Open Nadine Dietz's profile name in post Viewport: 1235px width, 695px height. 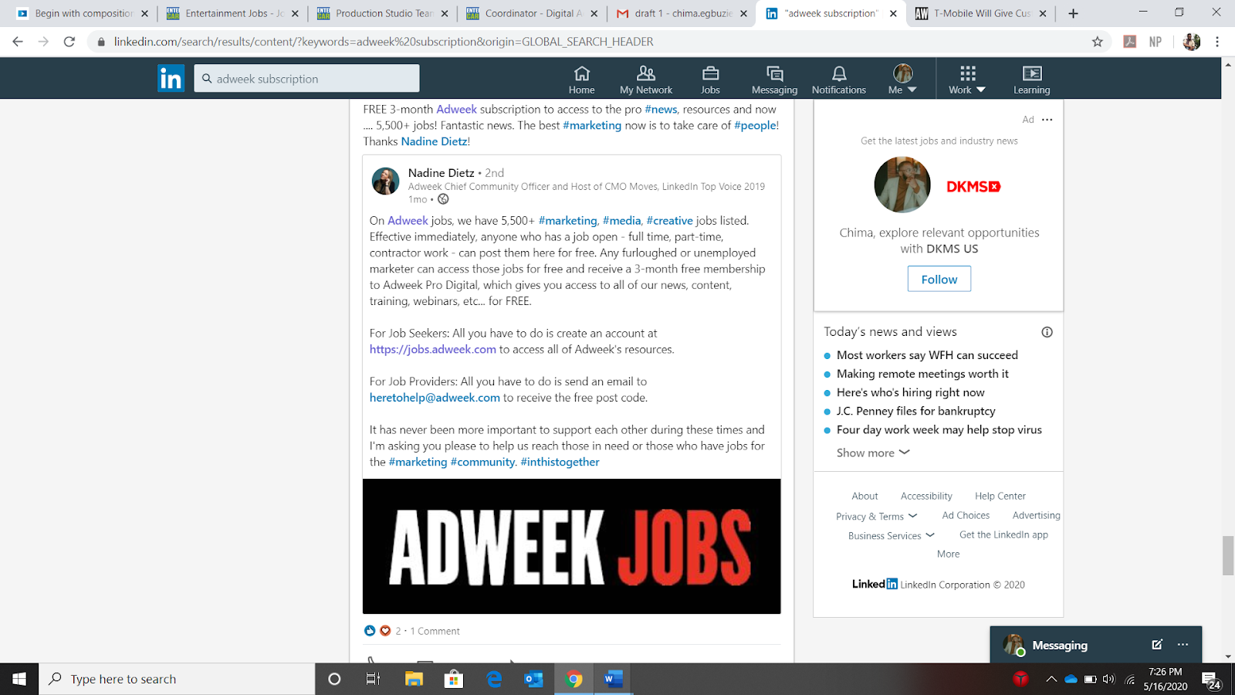[442, 173]
